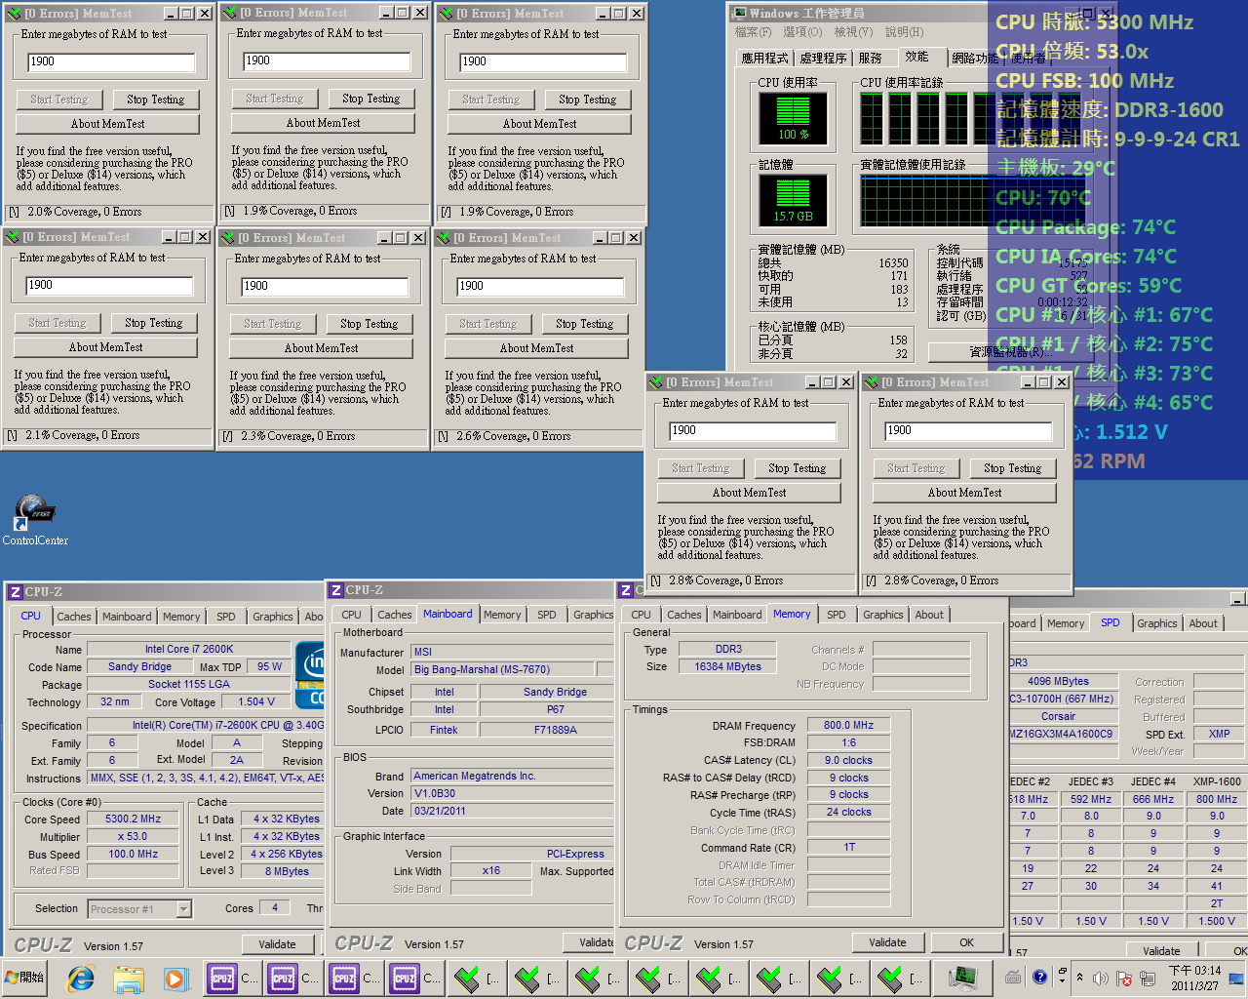Click the Core Voltage 1.504 V value

256,701
